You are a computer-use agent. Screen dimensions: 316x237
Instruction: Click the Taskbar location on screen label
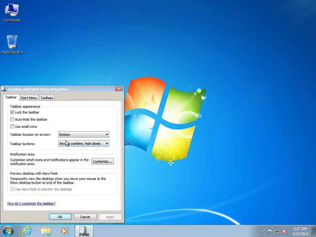(31, 135)
